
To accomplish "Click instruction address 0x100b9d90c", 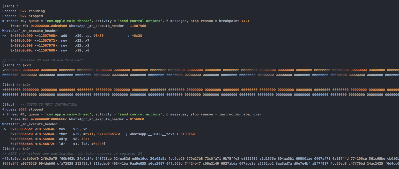I will [21, 50].
